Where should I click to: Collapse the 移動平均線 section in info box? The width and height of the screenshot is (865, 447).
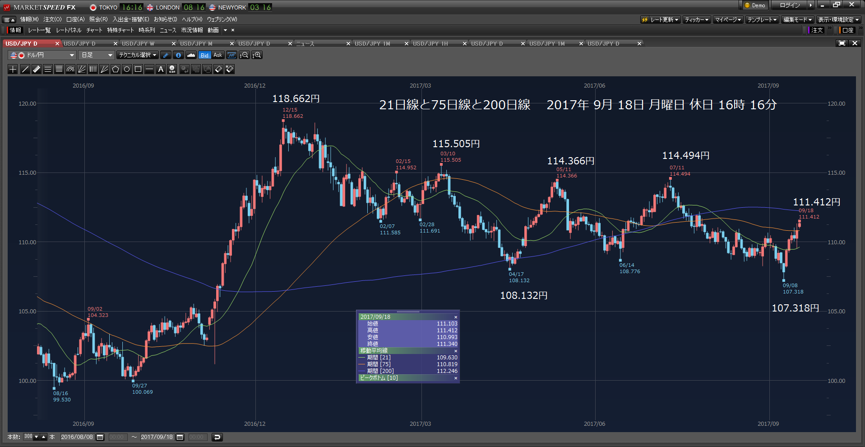455,351
